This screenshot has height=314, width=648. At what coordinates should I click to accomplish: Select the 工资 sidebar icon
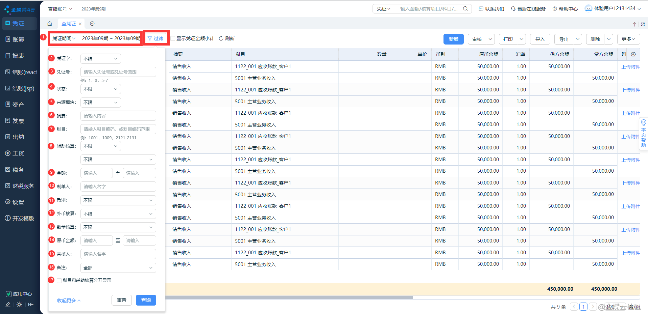(18, 153)
